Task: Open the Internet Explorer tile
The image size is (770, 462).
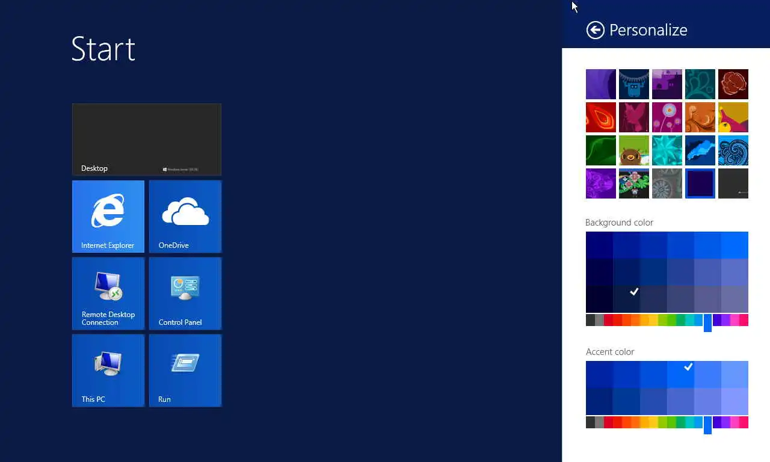Action: tap(108, 217)
